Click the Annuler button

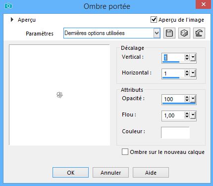(110, 173)
